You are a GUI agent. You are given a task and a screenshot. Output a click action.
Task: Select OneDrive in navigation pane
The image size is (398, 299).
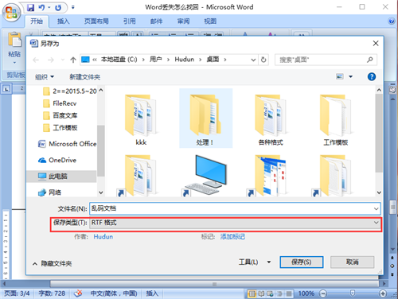pyautogui.click(x=57, y=160)
